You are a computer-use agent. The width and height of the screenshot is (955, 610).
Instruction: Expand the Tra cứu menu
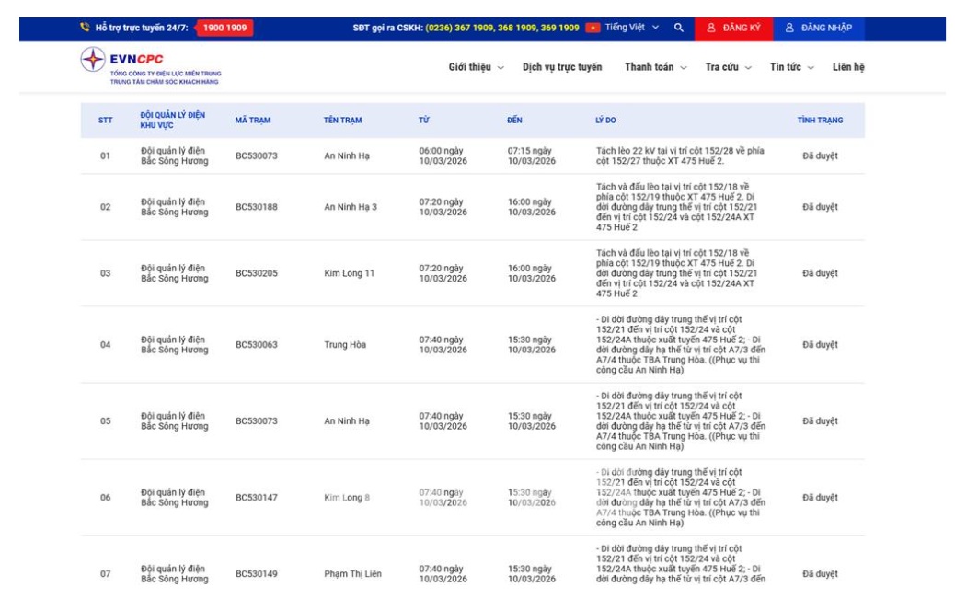(728, 67)
